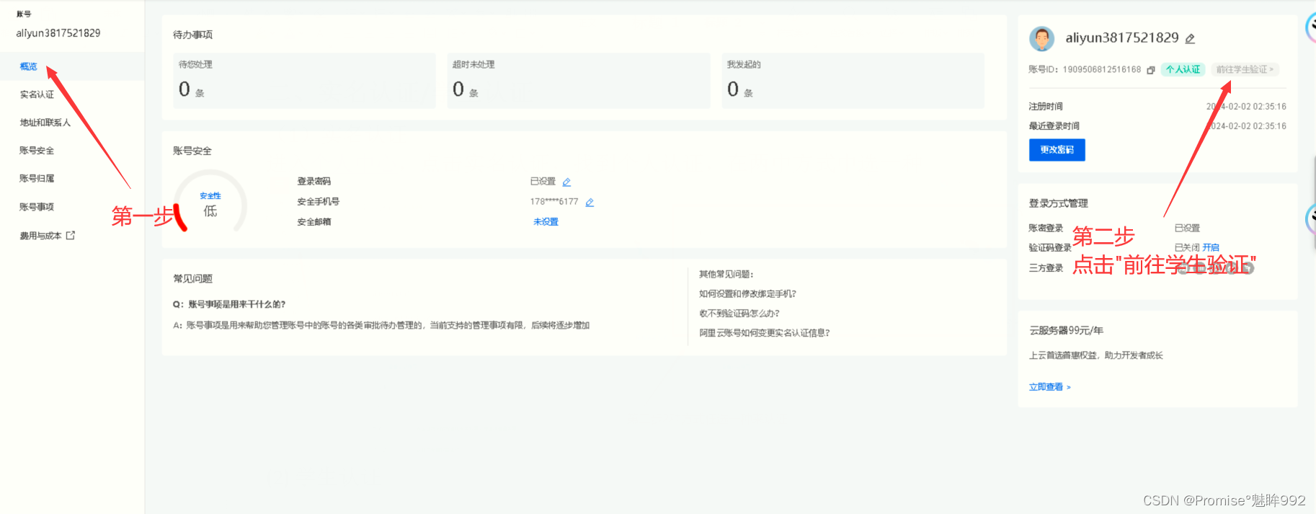
Task: Open 账号安全 in the sidebar menu
Action: point(37,151)
